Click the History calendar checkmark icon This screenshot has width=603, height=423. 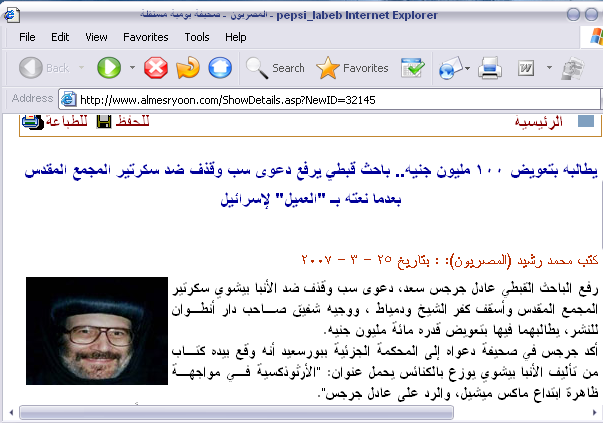(412, 68)
